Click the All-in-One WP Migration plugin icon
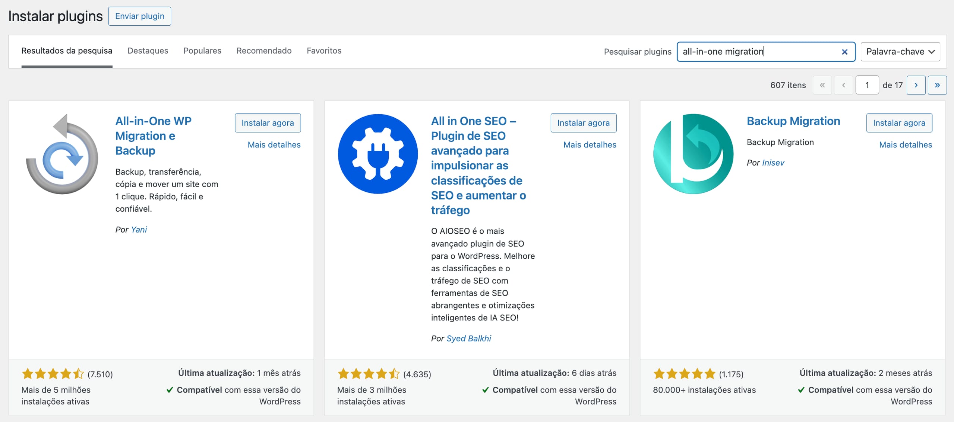Screen dimensions: 954x422 [62, 154]
